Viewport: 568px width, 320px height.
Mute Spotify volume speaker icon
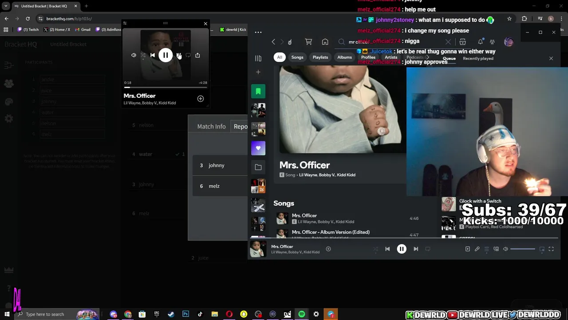tap(505, 249)
